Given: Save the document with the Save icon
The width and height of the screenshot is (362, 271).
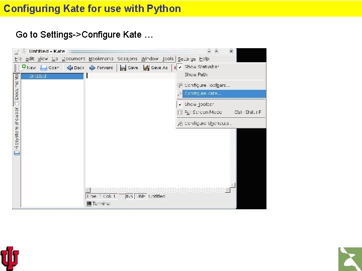Looking at the screenshot, I should [123, 68].
